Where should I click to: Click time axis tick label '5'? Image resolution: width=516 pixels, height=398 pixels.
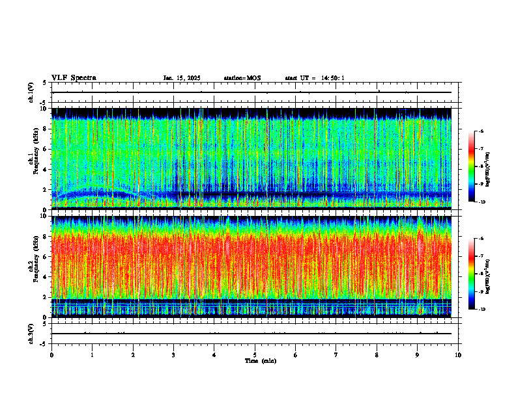click(255, 355)
